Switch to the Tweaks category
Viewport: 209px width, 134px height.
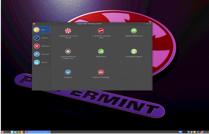42,38
